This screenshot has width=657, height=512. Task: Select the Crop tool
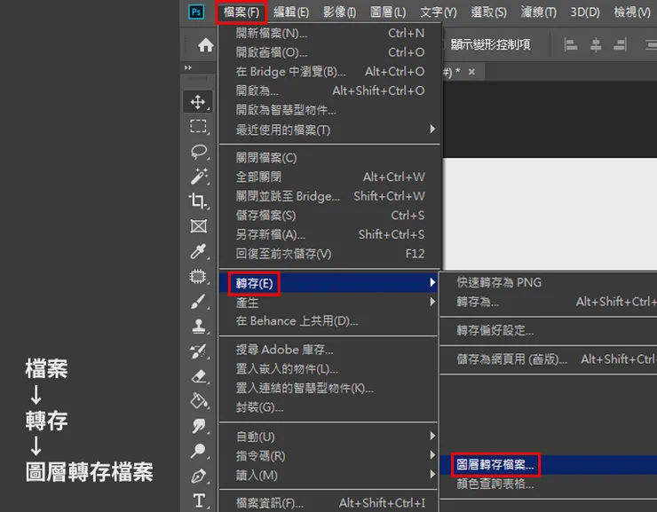click(x=198, y=201)
